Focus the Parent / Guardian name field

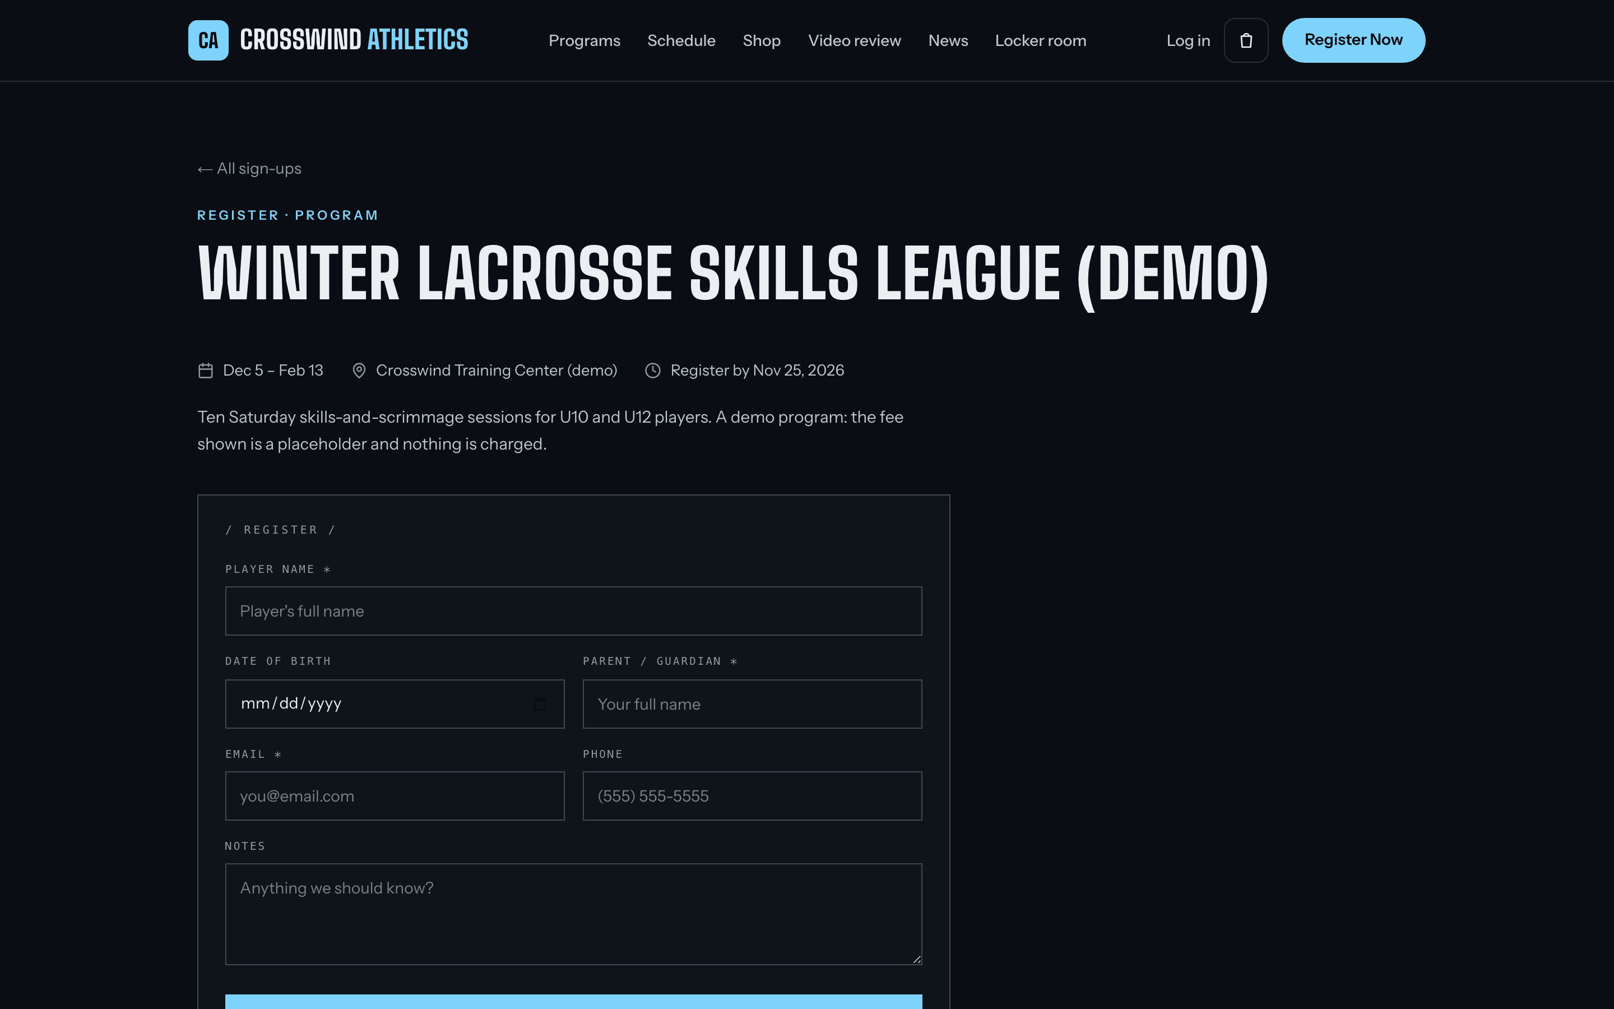point(752,704)
